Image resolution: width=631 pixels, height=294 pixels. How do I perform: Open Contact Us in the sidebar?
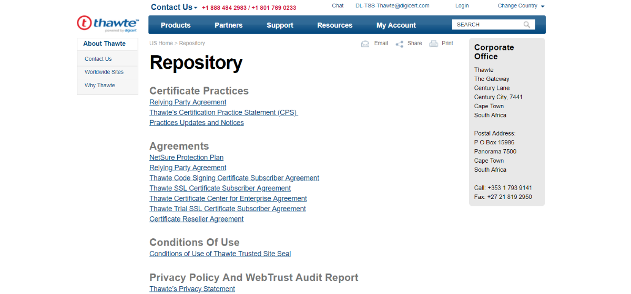tap(98, 59)
